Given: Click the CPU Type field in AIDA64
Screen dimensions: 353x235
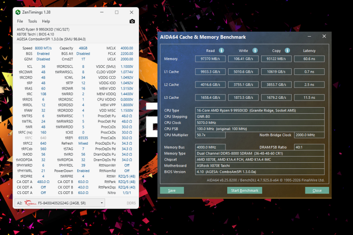Looking at the screenshot, I should click(260, 110).
